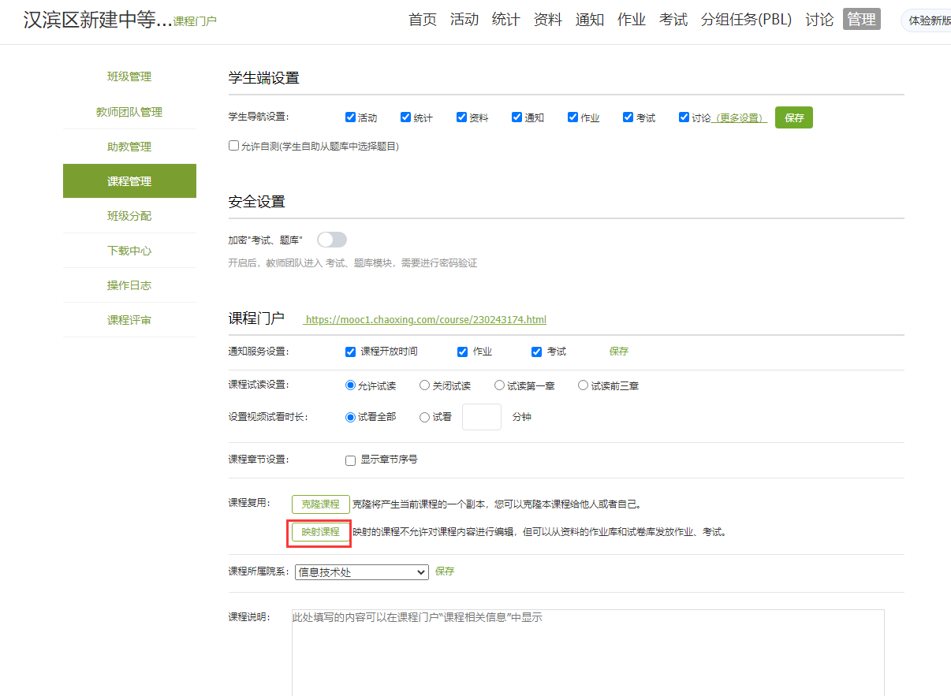This screenshot has width=951, height=696.
Task: Open 讨论 in top navigation
Action: (819, 20)
